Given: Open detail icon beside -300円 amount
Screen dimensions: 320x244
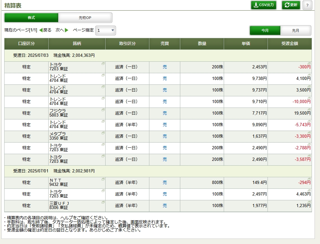Looking at the screenshot, I should (309, 64).
